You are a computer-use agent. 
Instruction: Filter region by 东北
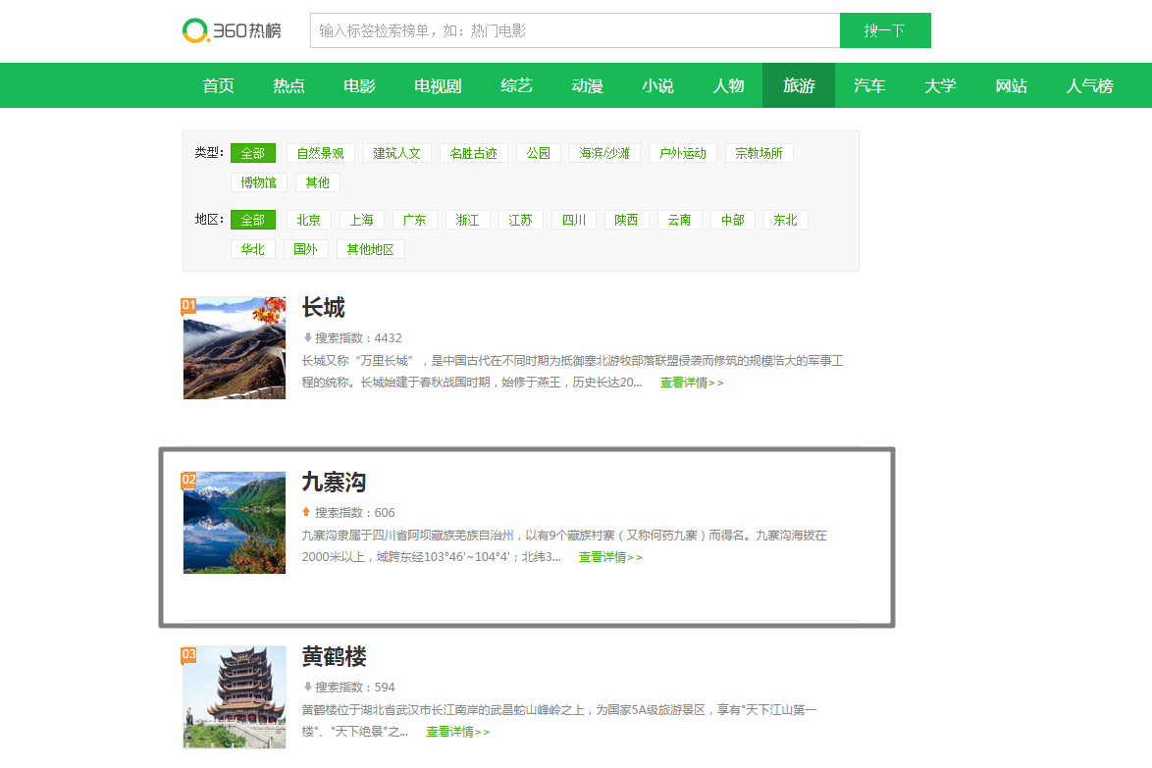785,220
